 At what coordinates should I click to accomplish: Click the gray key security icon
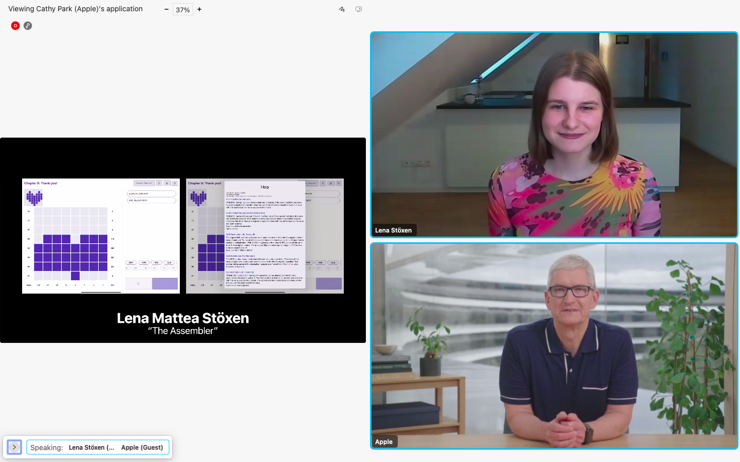(28, 26)
